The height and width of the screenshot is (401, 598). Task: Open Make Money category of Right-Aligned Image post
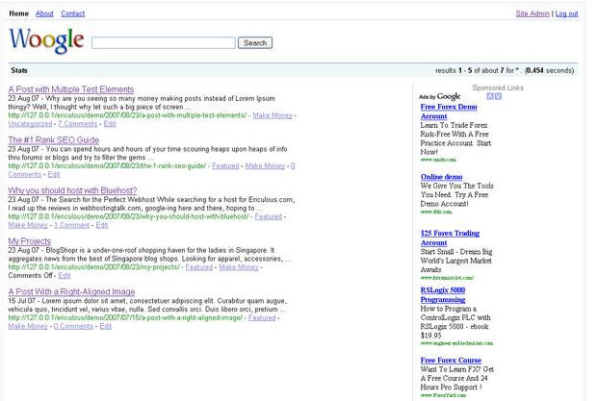(28, 326)
